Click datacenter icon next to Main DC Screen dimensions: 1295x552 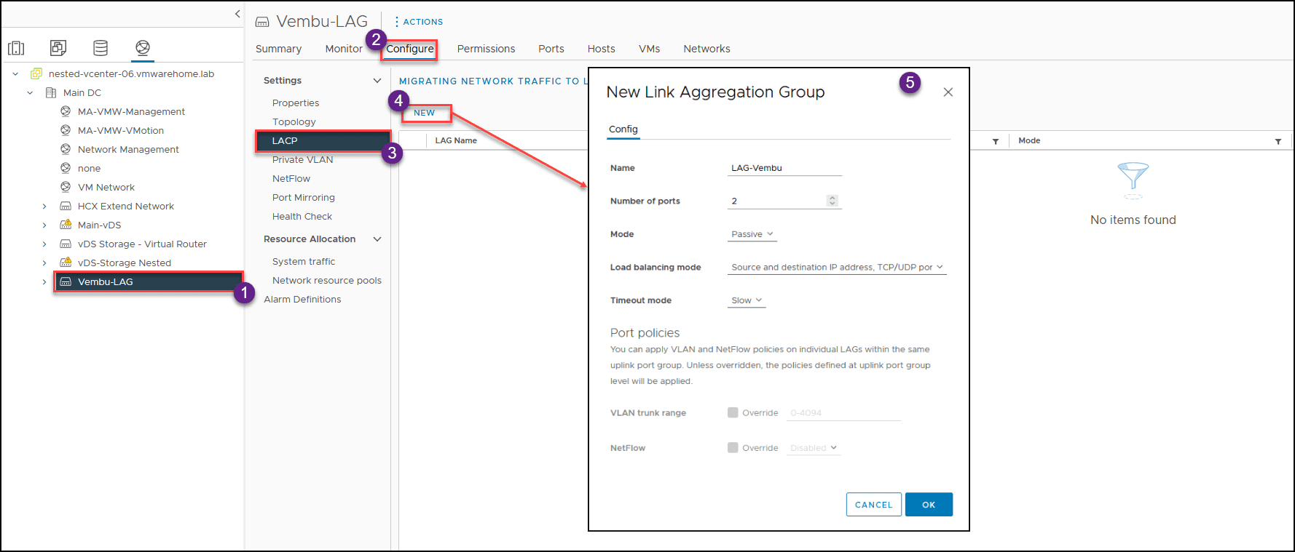51,92
